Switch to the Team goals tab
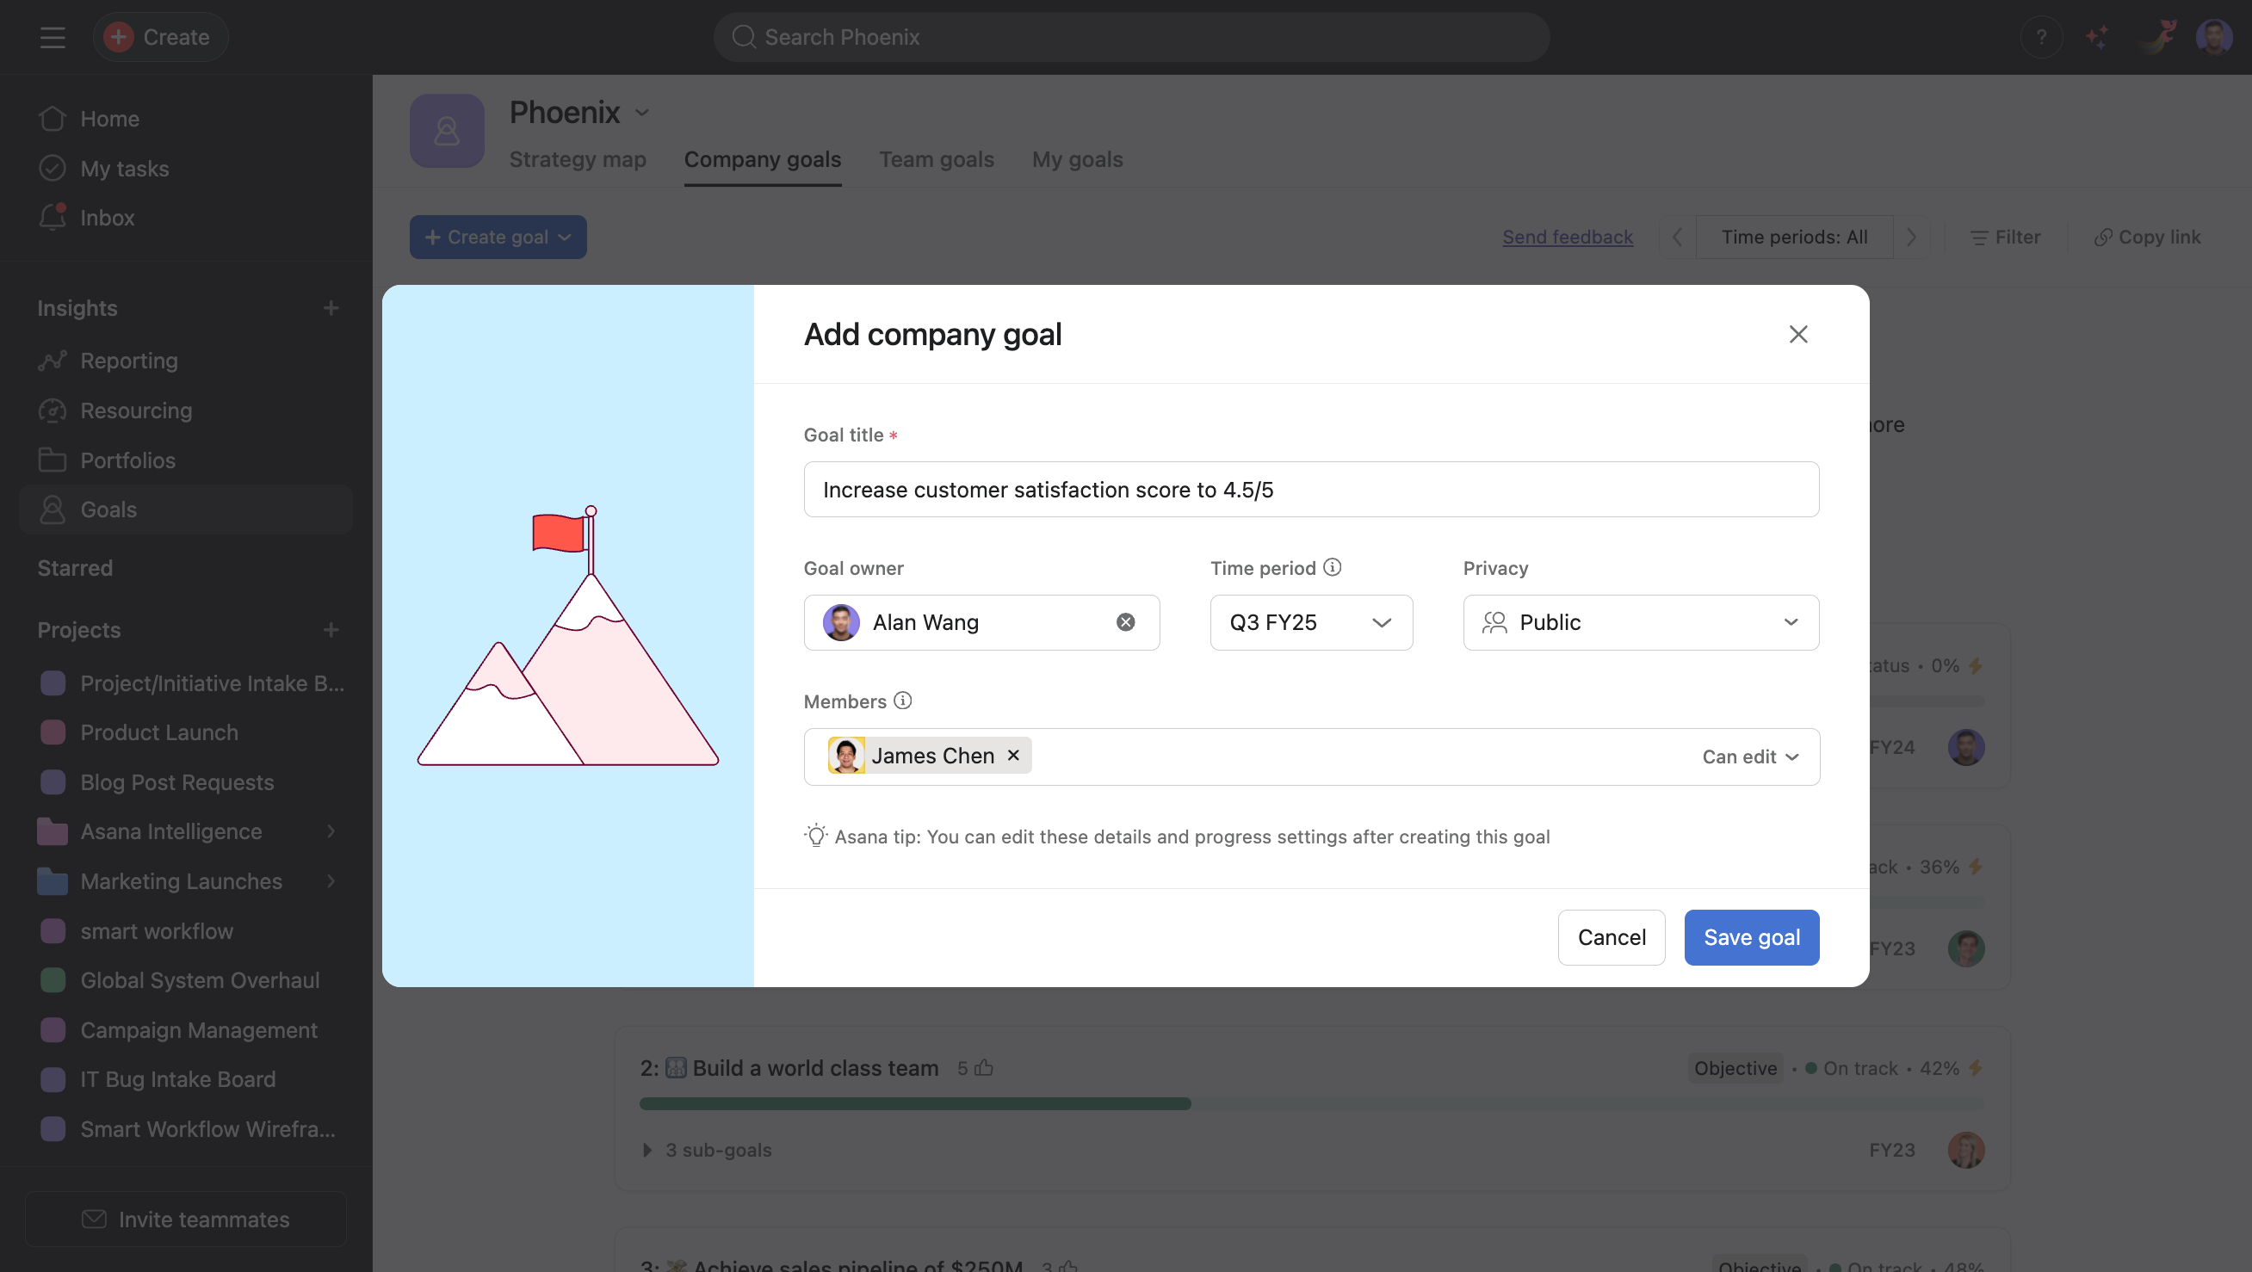Image resolution: width=2252 pixels, height=1272 pixels. (937, 159)
